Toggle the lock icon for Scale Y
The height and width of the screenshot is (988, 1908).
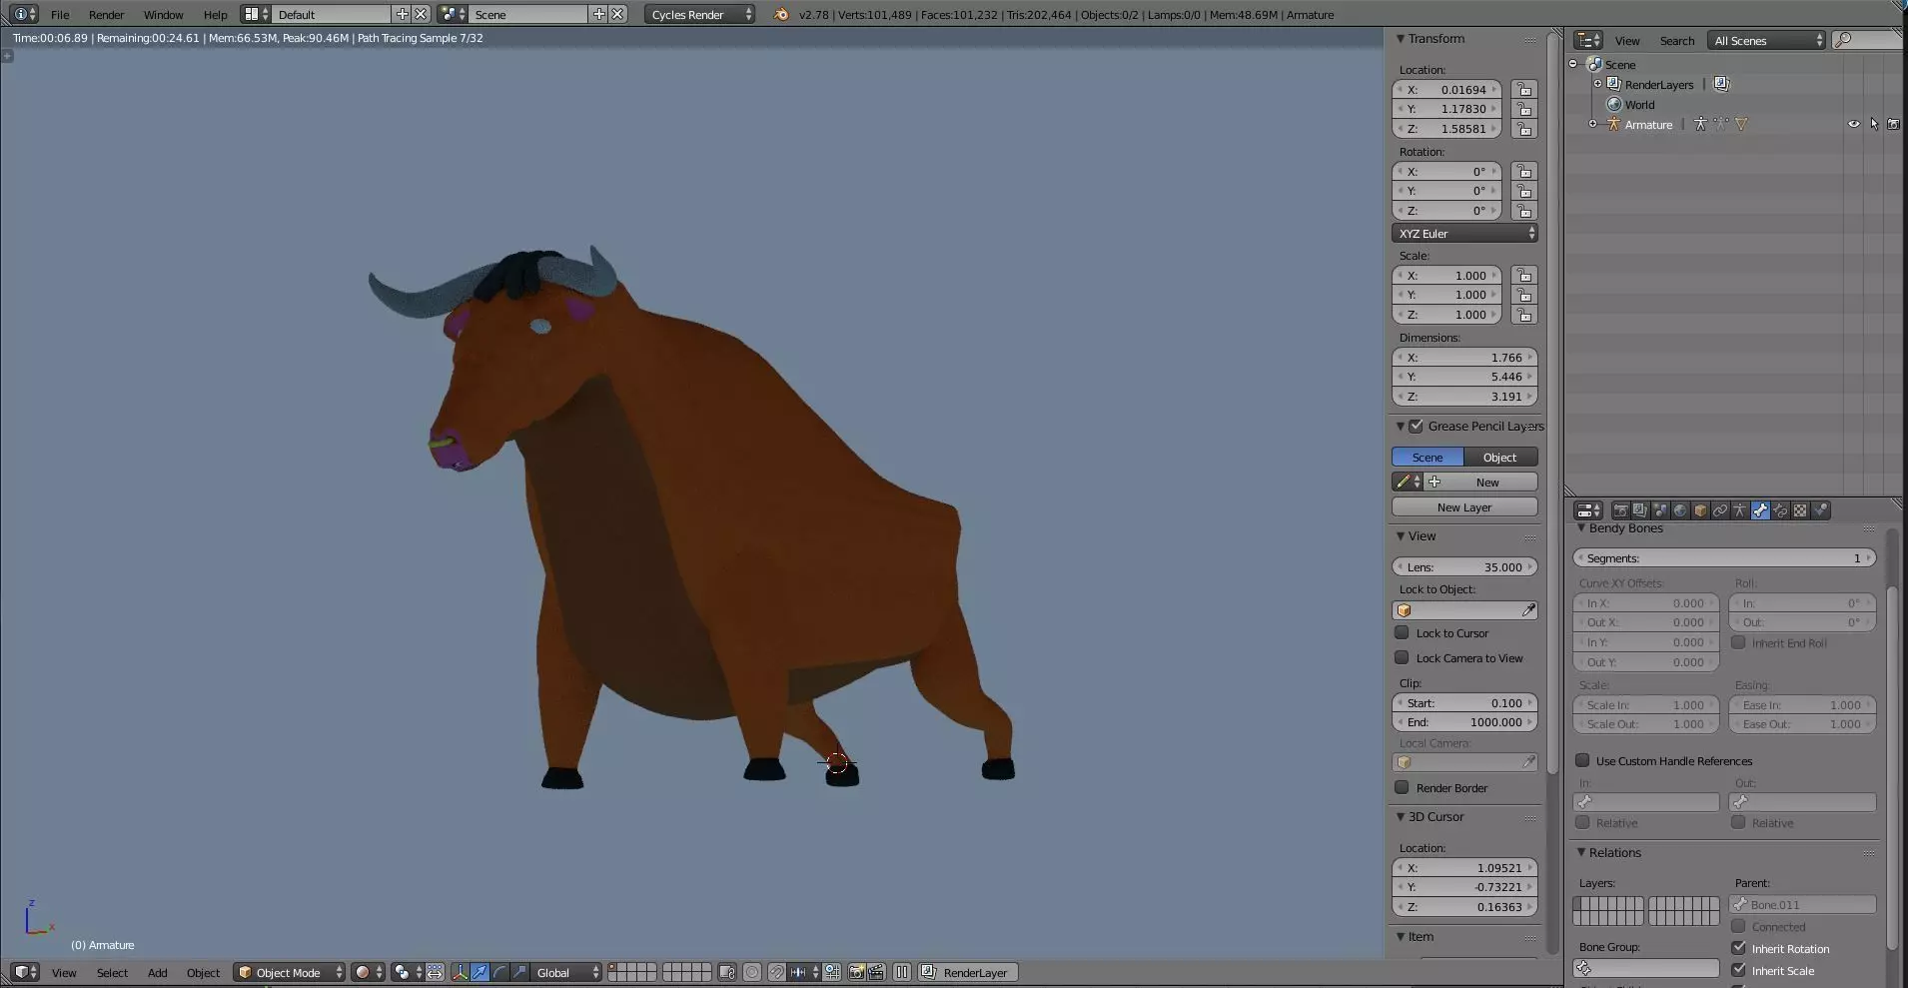coord(1523,295)
